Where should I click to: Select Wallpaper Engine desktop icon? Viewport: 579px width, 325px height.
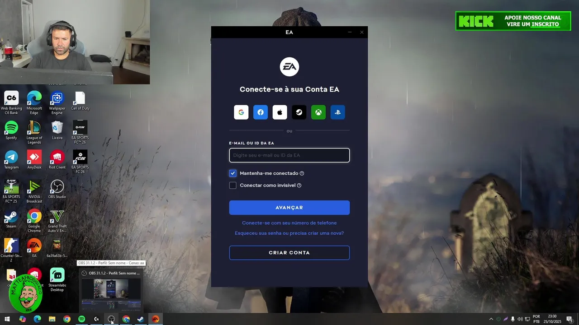coord(57,103)
